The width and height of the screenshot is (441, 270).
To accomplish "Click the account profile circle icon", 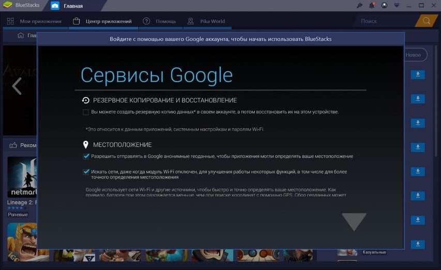I will (384, 5).
